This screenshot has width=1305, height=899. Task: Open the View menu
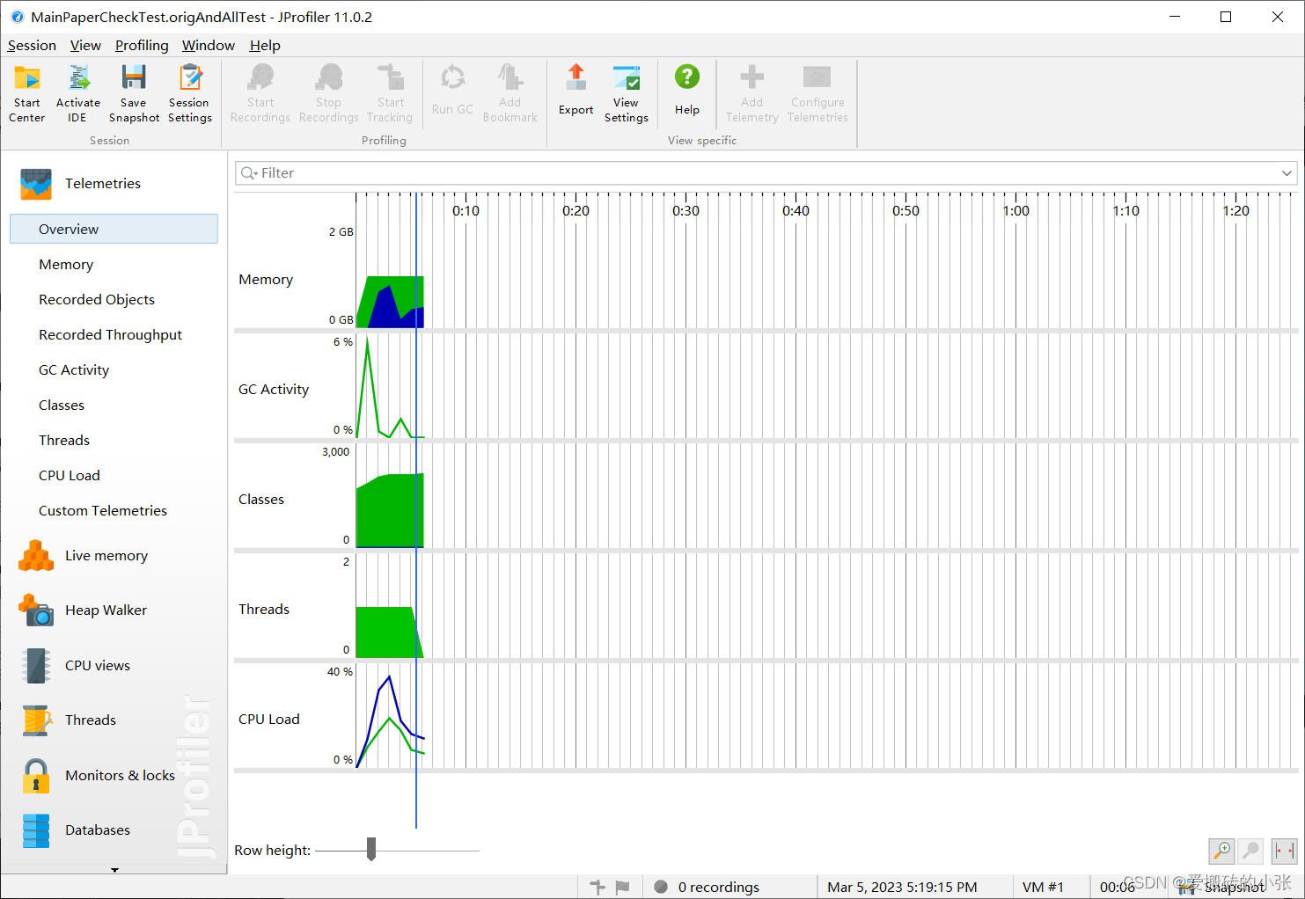coord(85,46)
